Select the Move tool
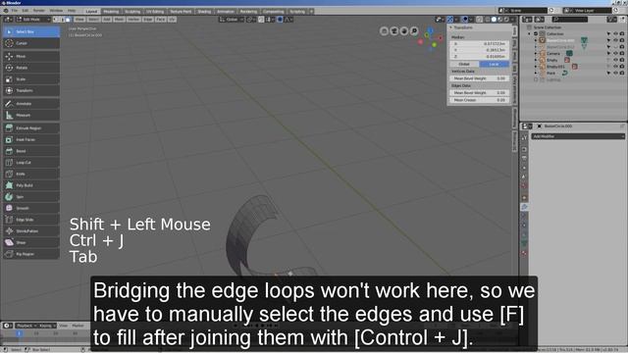 point(31,57)
